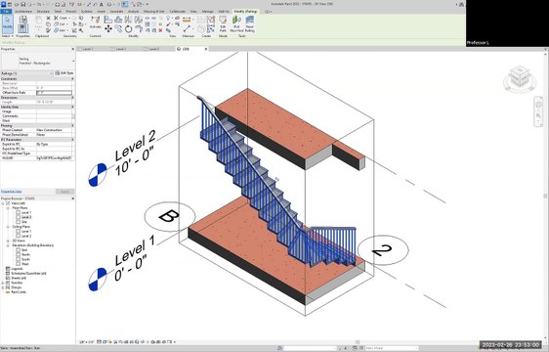
Task: Click the Properties help link
Action: [x=11, y=192]
